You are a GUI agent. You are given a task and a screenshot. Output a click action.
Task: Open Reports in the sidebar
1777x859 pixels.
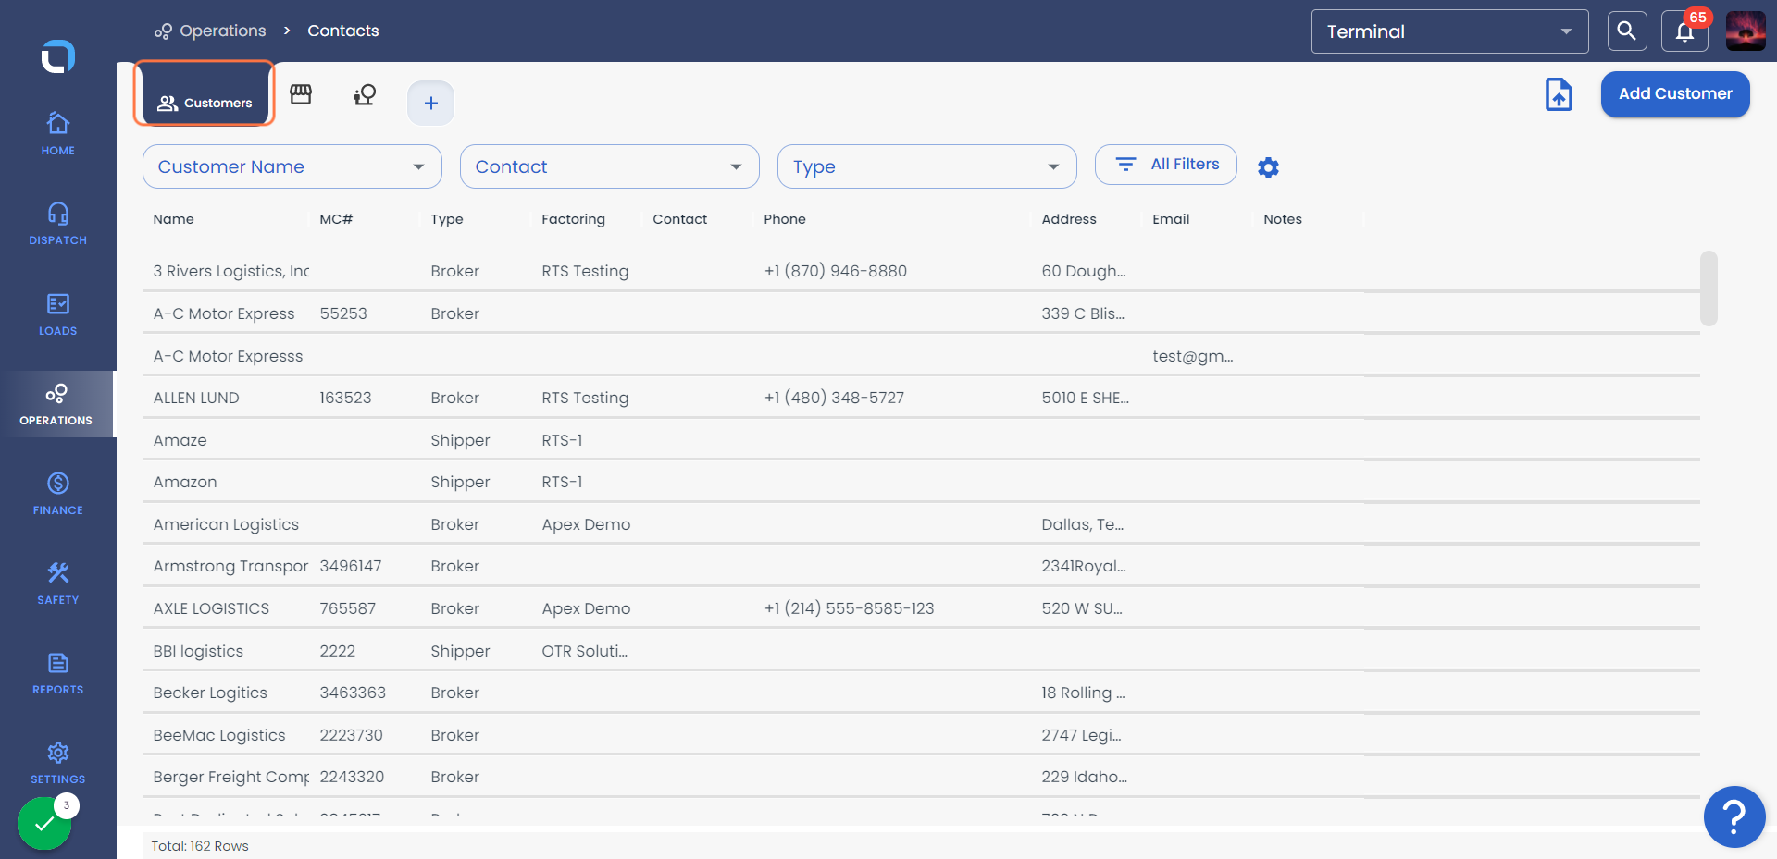click(57, 672)
